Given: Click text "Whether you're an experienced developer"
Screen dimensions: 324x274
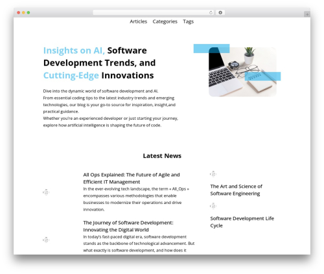Looking at the screenshot, I should pyautogui.click(x=110, y=122).
